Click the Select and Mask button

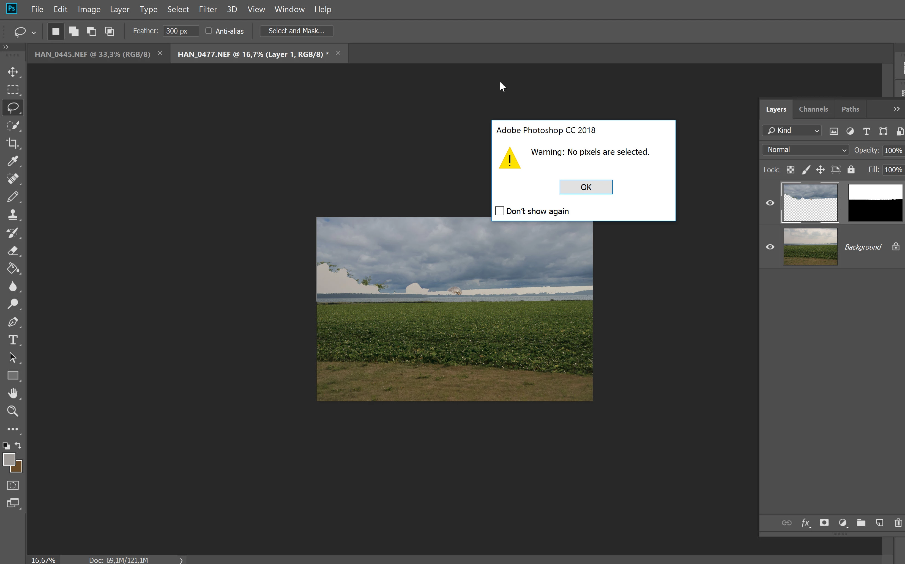point(296,31)
